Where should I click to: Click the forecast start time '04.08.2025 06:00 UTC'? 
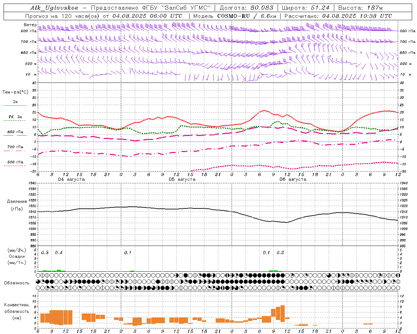point(147,16)
